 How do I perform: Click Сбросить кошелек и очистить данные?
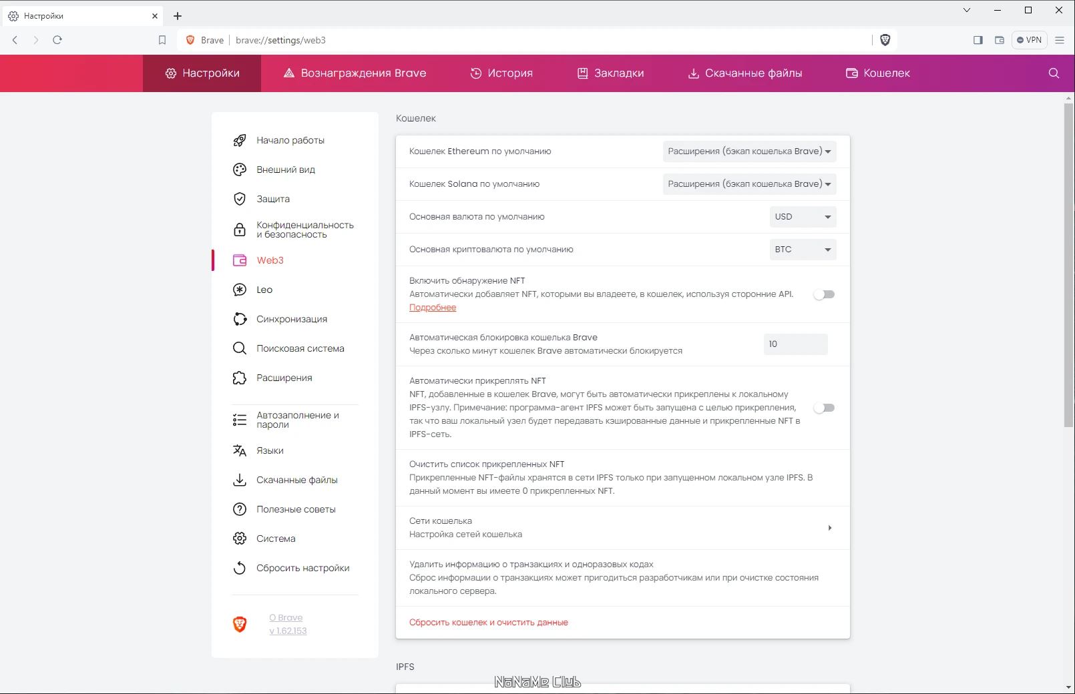coord(489,622)
